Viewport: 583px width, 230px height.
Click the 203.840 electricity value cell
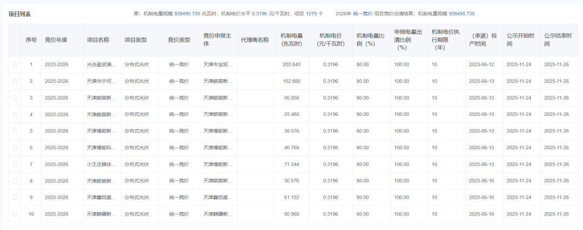click(x=291, y=65)
